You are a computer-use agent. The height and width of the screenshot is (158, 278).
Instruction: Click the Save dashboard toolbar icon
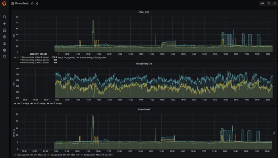[x=268, y=3]
